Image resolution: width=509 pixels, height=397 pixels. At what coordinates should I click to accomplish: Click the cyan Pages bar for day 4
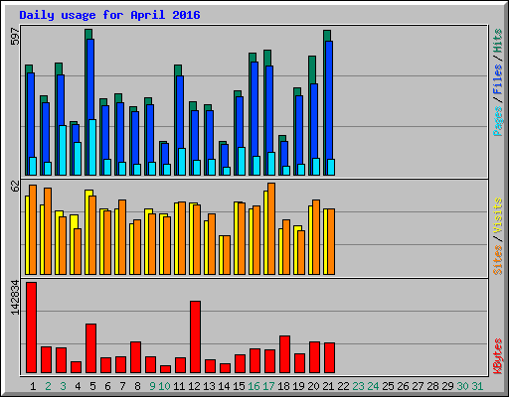tap(78, 159)
